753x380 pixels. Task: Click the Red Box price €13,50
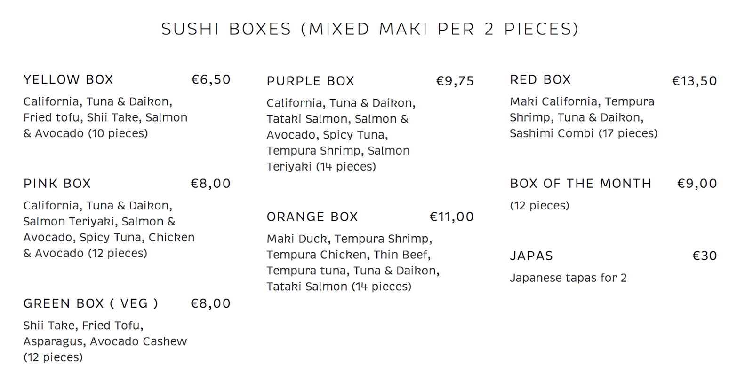click(695, 81)
